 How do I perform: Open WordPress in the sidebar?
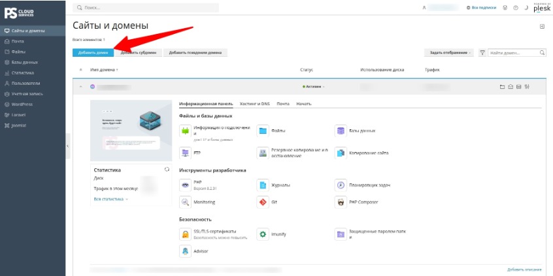click(x=22, y=104)
